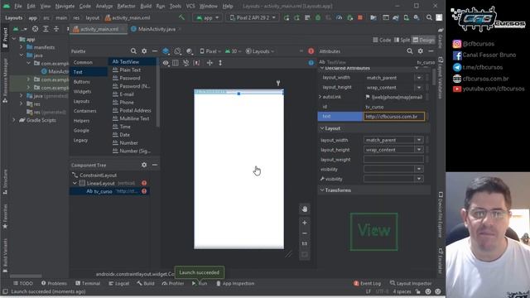
Task: Click the text attribute input field
Action: pos(394,117)
